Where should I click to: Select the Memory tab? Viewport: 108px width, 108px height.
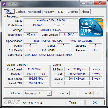[x=49, y=12]
